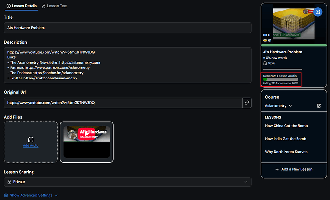The width and height of the screenshot is (330, 200).
Task: Click the info icon in Lesson Details tab
Action: 9,6
